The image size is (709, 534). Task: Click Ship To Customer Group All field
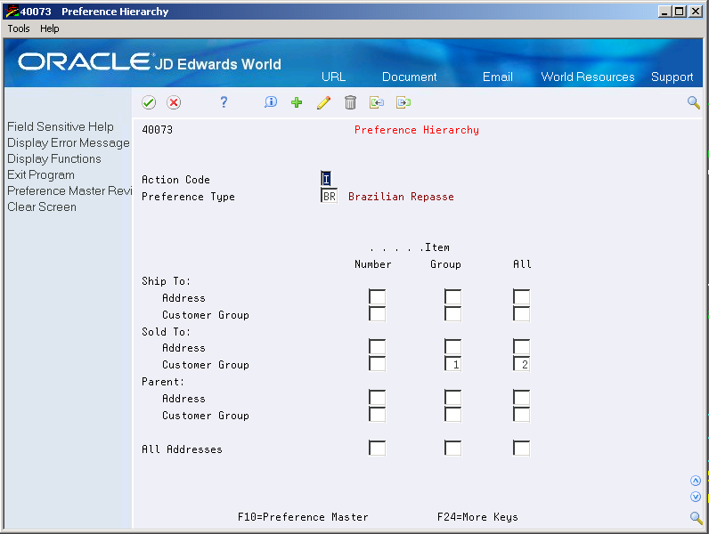(521, 314)
